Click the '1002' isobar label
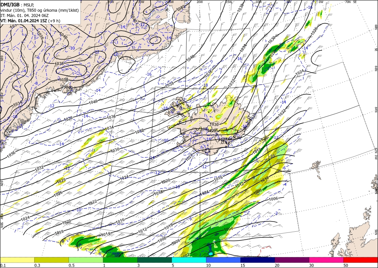Image resolution: width=378 pixels, height=268 pixels. (185, 255)
